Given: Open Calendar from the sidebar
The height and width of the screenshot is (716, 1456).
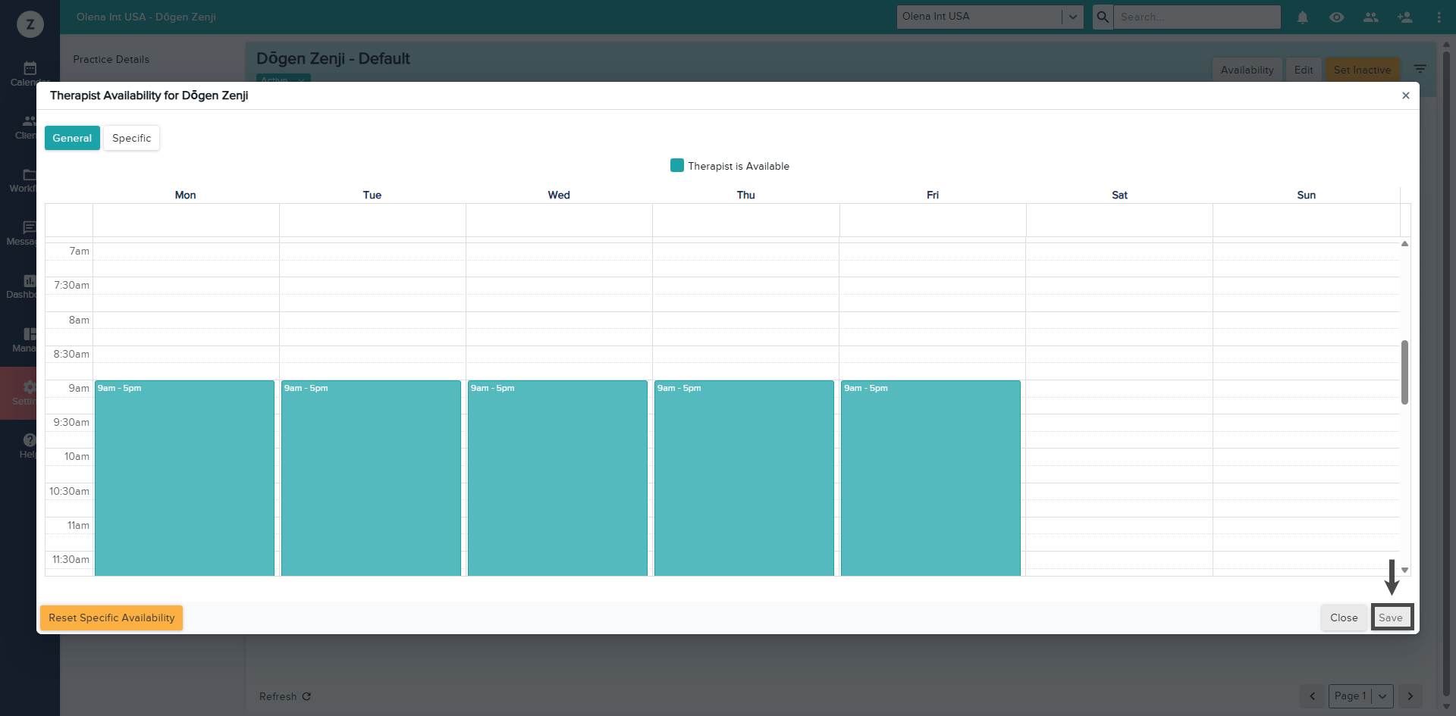Looking at the screenshot, I should click(x=30, y=73).
